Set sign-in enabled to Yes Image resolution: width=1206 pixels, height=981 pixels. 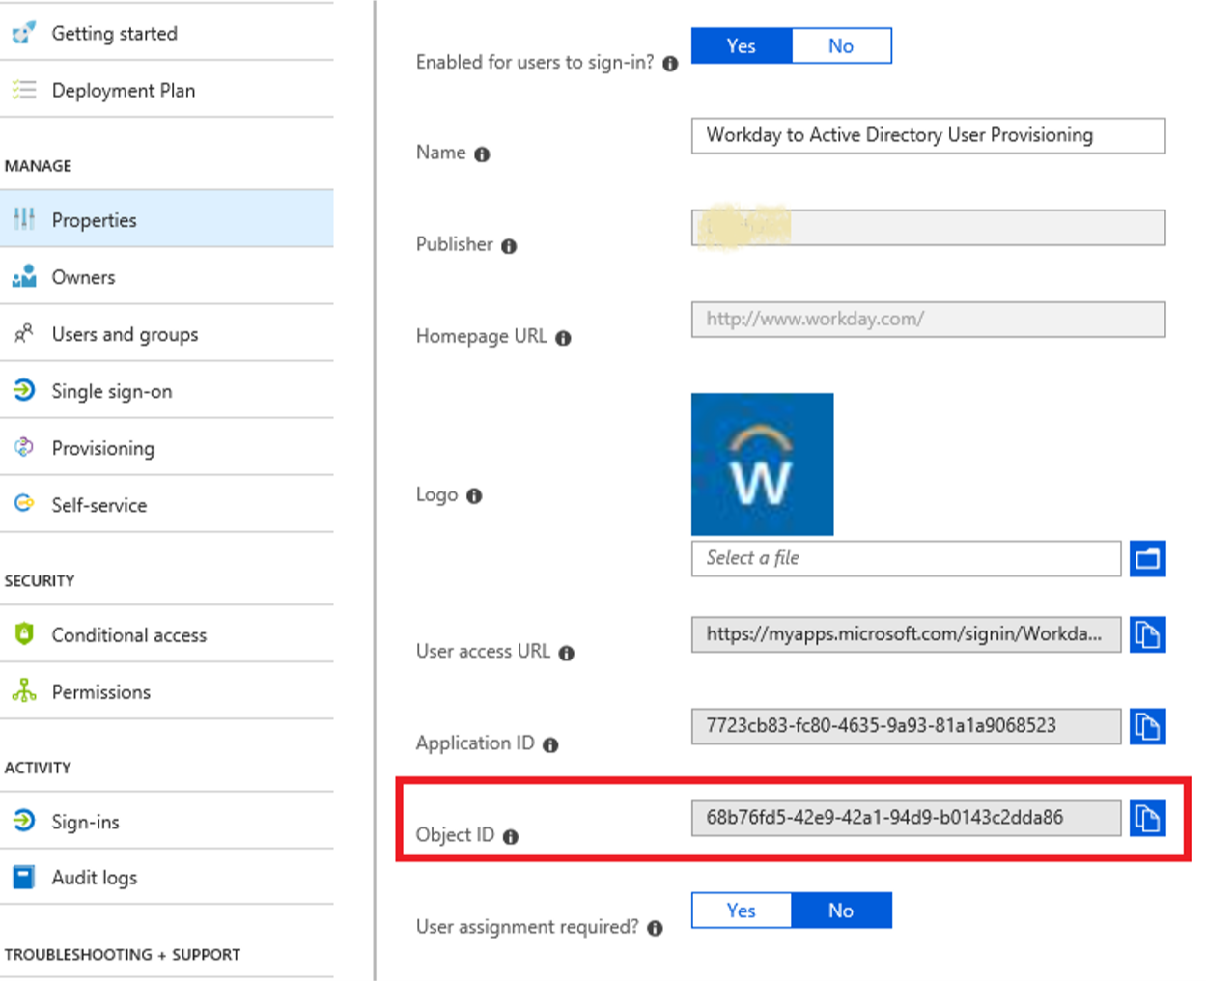click(x=742, y=46)
